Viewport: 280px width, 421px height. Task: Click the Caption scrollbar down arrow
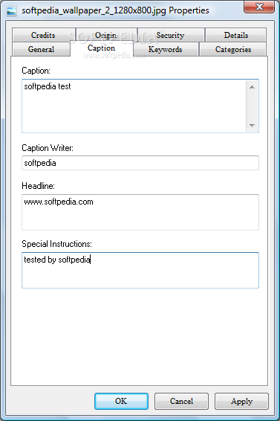pos(252,125)
